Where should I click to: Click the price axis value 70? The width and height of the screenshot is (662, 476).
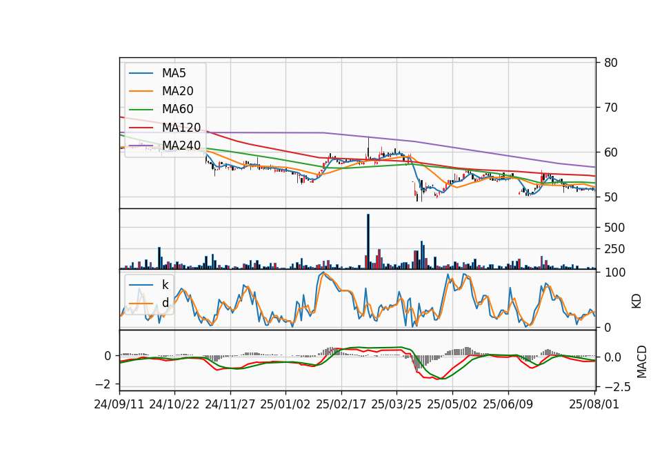pyautogui.click(x=611, y=108)
